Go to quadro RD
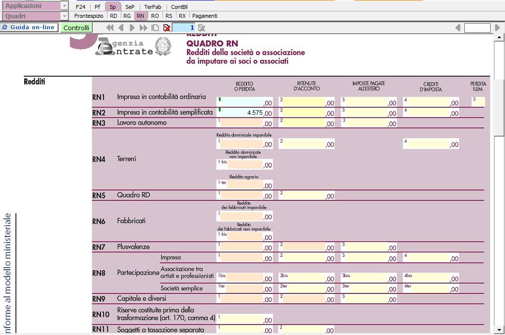Screen dimensions: 505x335 point(113,16)
